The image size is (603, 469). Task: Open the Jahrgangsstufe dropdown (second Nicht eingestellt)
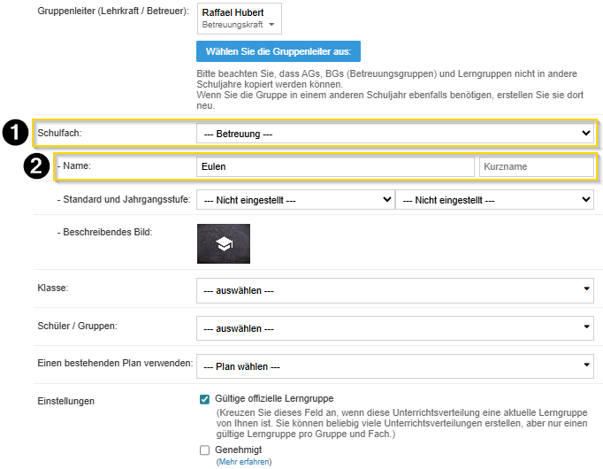pos(493,201)
